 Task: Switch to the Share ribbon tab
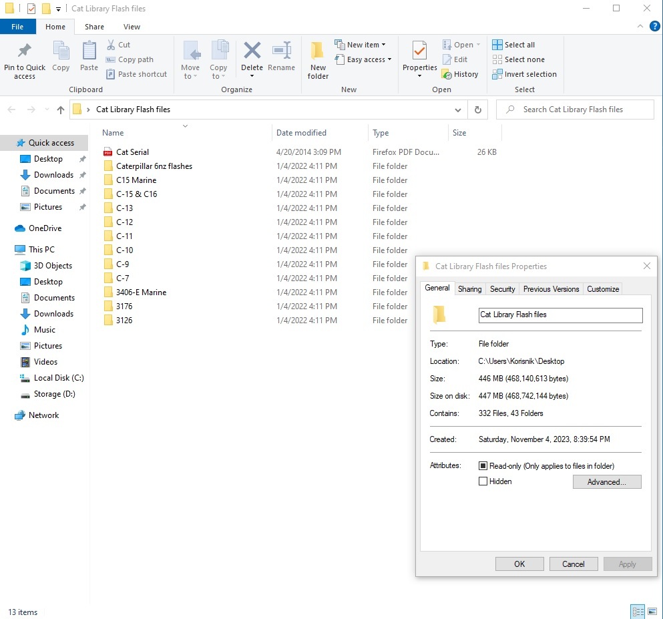click(94, 27)
